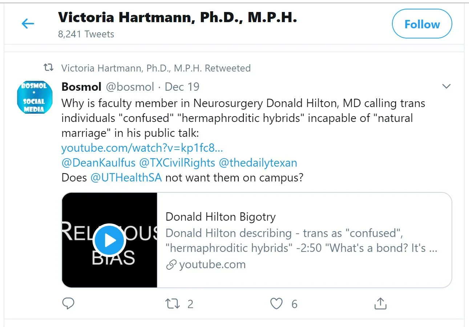Follow Victoria Hartmann's account
The width and height of the screenshot is (469, 327).
(422, 24)
